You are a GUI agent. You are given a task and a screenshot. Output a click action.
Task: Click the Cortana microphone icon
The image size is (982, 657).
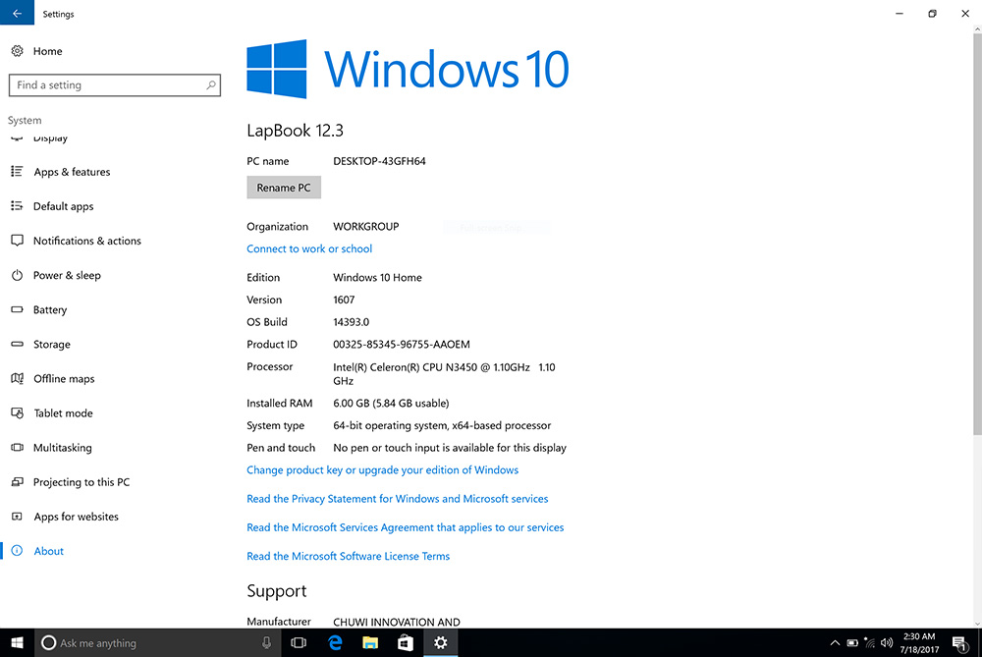point(266,642)
